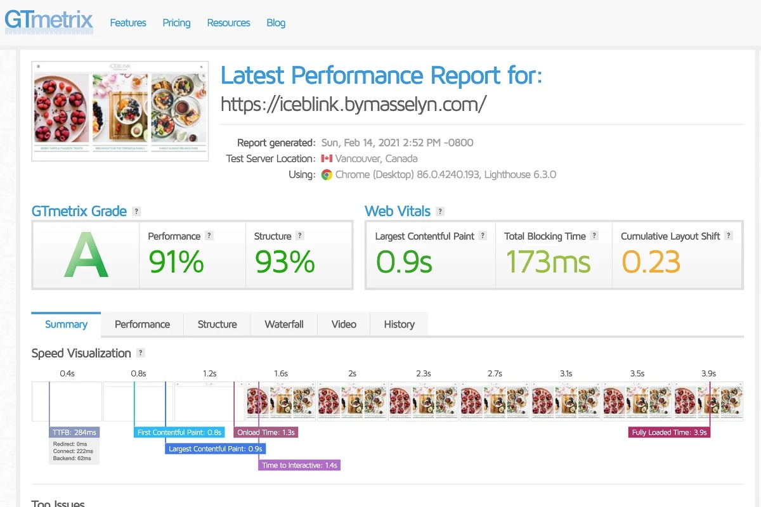Click the GTmetrix logo
Image resolution: width=761 pixels, height=507 pixels.
point(49,22)
